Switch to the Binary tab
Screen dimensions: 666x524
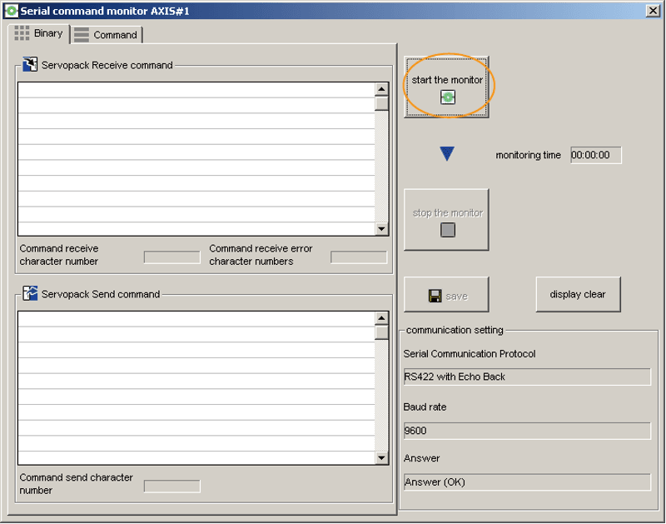tap(39, 34)
